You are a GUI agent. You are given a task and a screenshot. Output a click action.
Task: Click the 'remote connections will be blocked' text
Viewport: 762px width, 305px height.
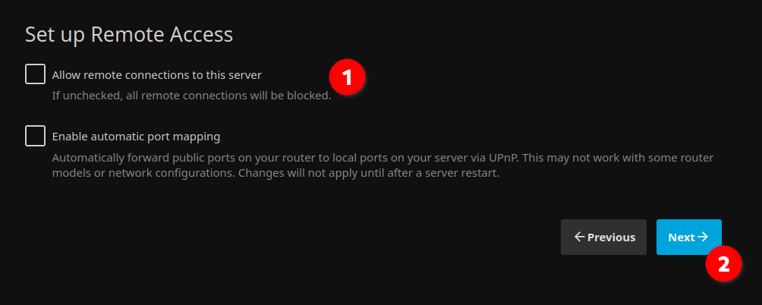tap(235, 96)
